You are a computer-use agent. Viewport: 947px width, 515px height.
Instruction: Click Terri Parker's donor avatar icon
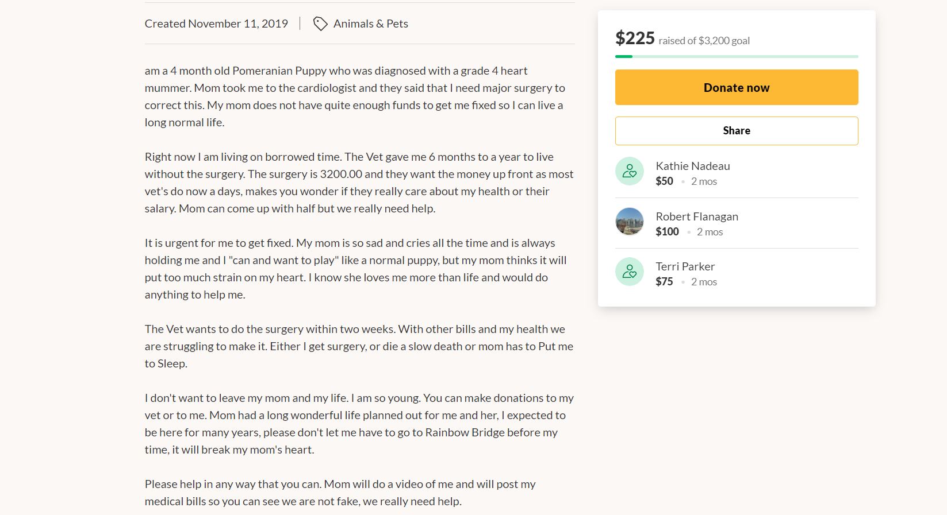tap(630, 272)
